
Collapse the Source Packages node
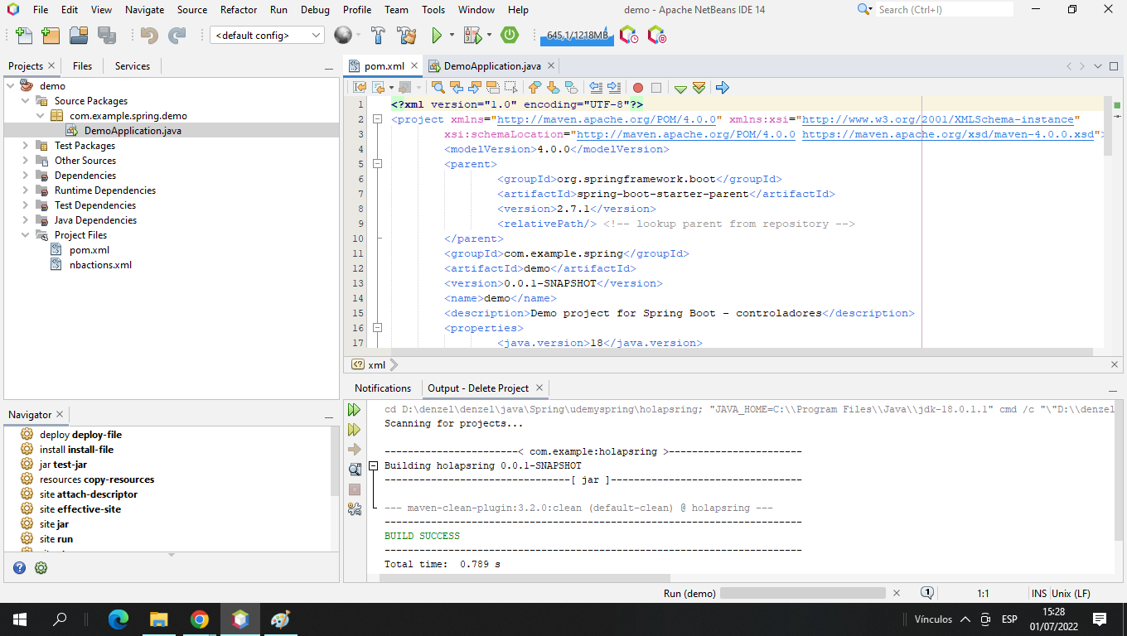click(x=26, y=100)
